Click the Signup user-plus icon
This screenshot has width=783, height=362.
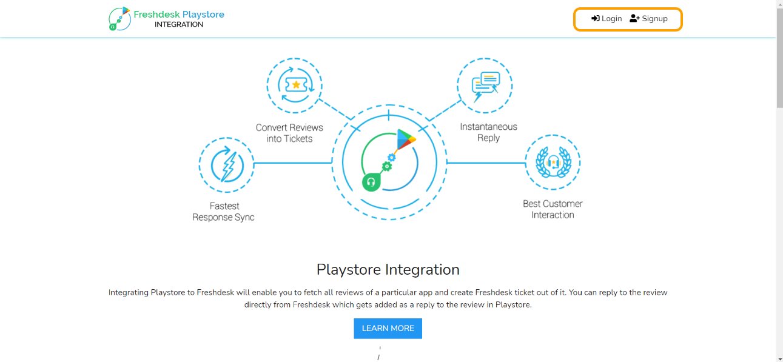634,19
